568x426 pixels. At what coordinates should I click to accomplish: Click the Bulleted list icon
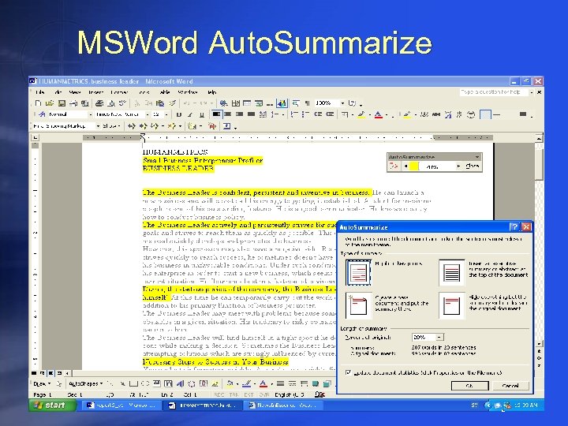click(x=305, y=114)
